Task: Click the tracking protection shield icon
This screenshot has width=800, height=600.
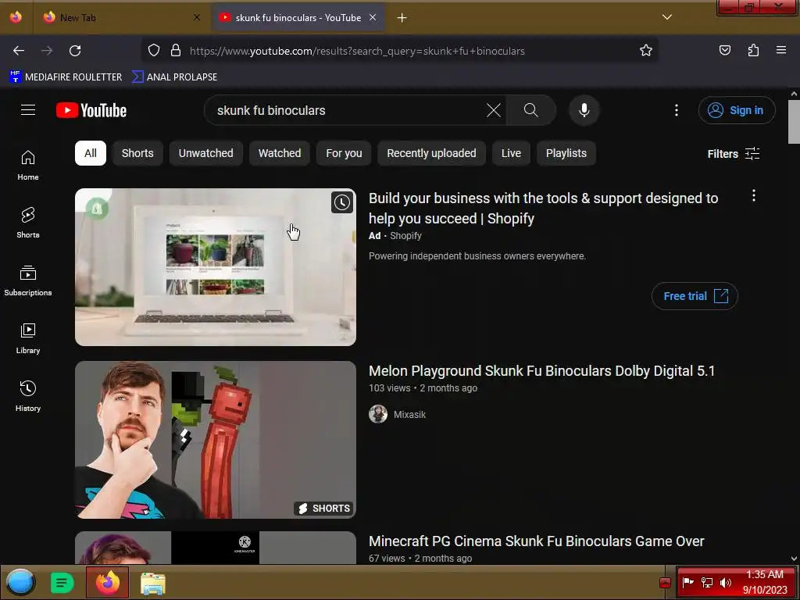Action: coord(154,51)
